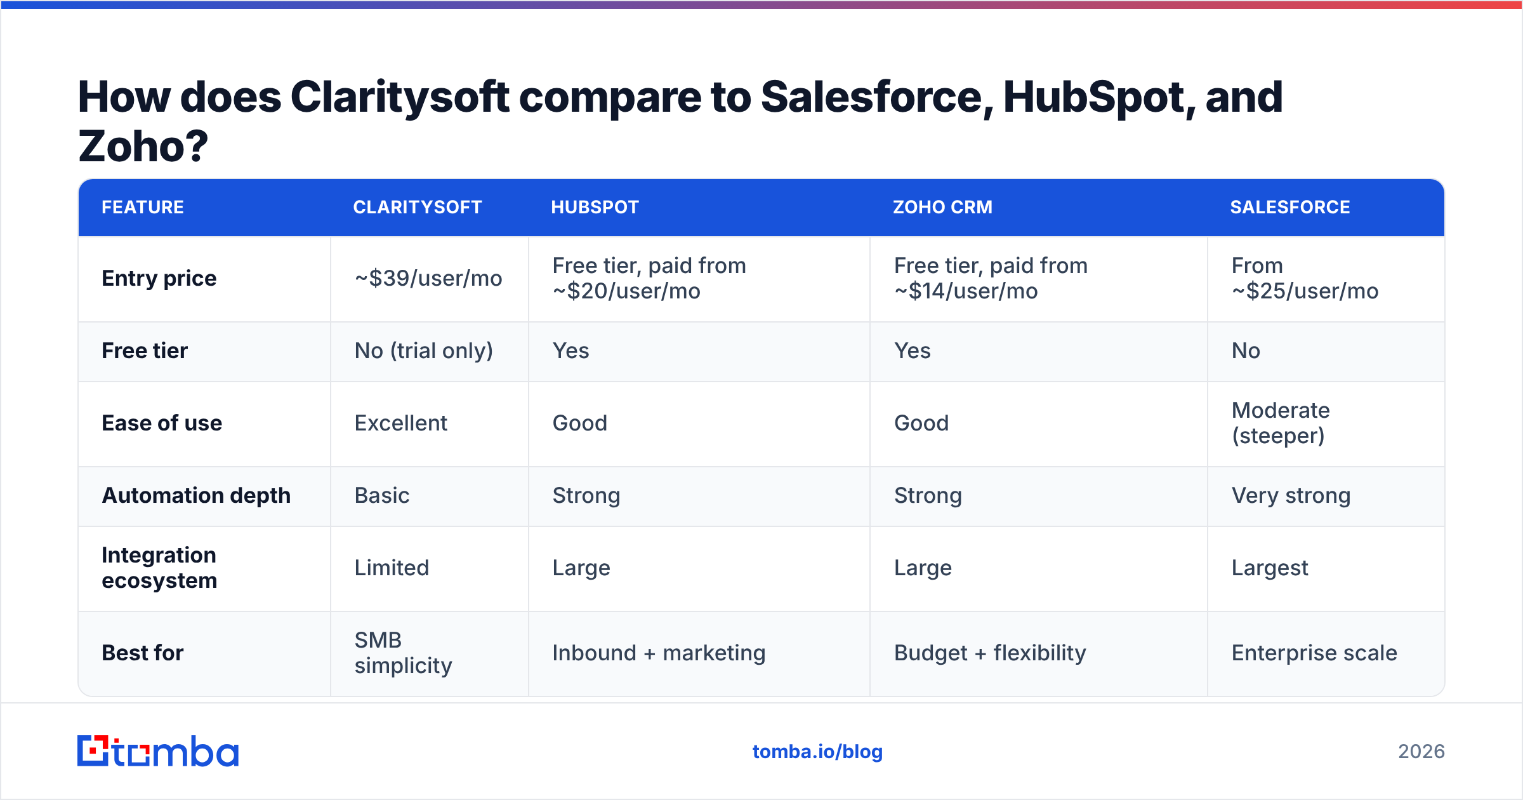Select the Automation depth row label
The image size is (1523, 800).
click(196, 496)
